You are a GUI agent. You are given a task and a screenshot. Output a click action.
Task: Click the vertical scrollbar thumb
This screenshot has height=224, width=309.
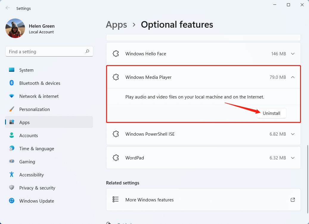(308, 179)
